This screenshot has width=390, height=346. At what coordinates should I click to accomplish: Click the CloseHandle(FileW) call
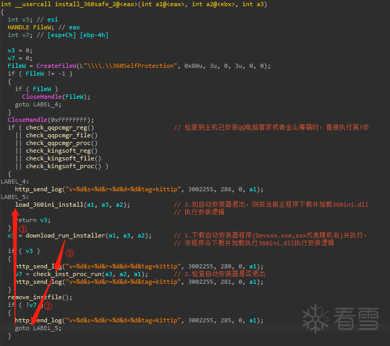click(56, 97)
